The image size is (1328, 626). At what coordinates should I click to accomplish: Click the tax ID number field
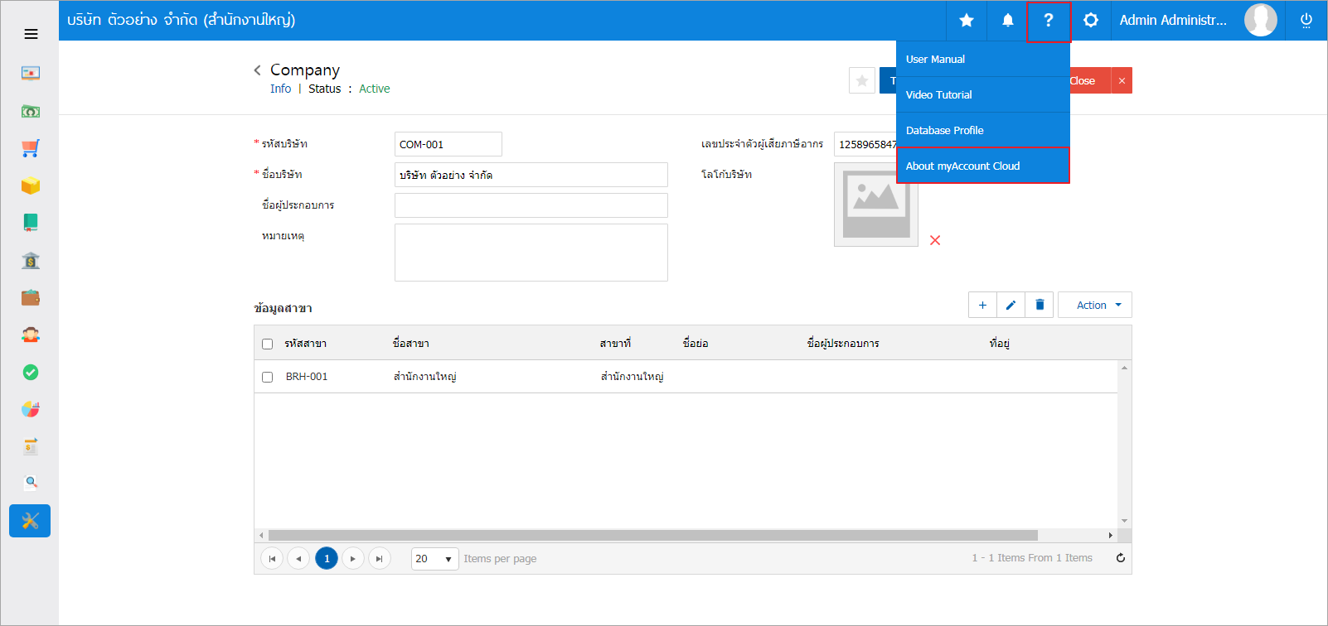click(865, 144)
